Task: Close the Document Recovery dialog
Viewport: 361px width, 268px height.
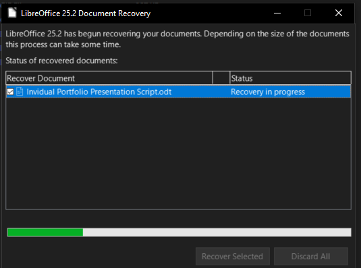Action: click(x=339, y=13)
